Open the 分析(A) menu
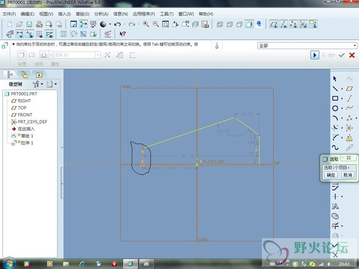Image resolution: width=359 pixels, height=269 pixels. pyautogui.click(x=101, y=14)
